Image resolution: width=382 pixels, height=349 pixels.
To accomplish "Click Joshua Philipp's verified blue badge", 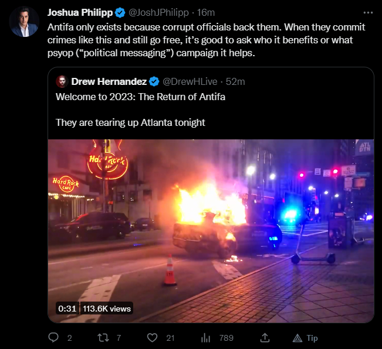I will pos(120,13).
